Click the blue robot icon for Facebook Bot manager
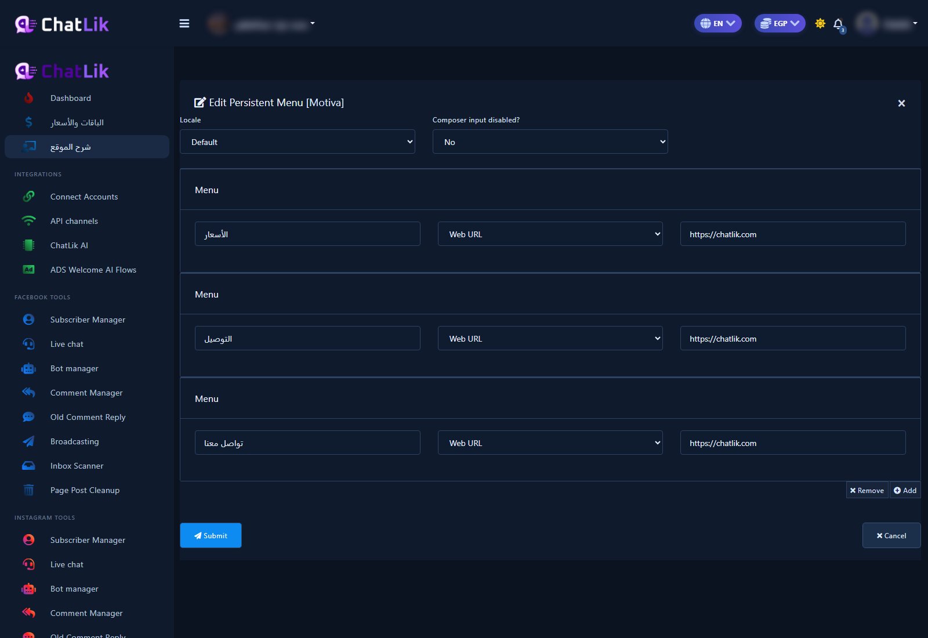The width and height of the screenshot is (928, 638). click(28, 368)
